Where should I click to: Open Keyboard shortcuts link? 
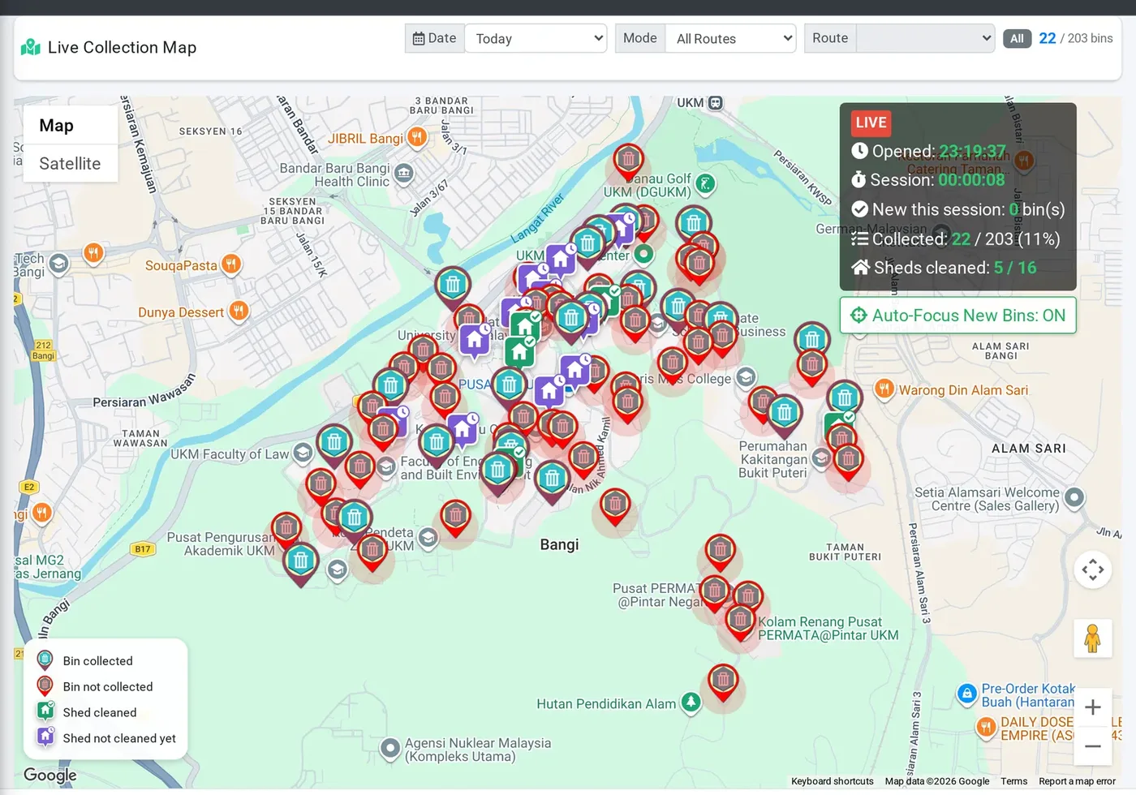tap(833, 781)
